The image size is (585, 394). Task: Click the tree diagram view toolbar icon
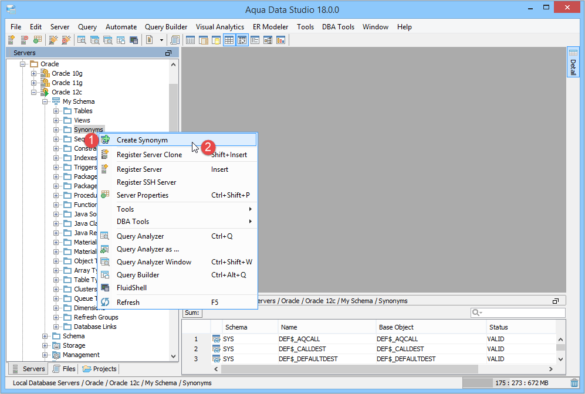(268, 40)
